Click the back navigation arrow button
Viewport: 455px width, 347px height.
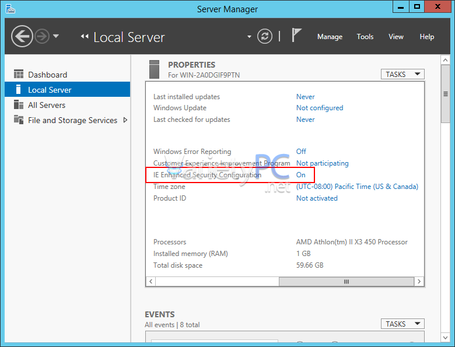click(x=22, y=37)
